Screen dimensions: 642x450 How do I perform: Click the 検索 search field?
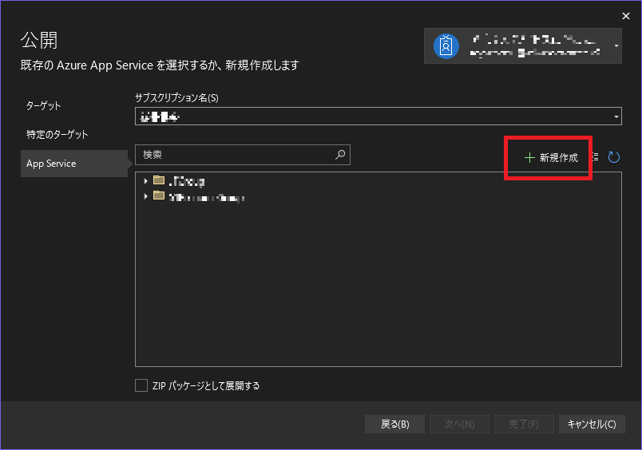point(243,155)
